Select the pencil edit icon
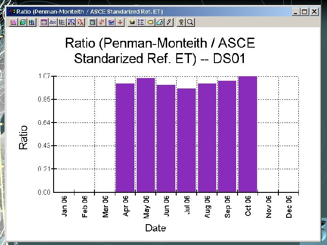This screenshot has width=327, height=245. (x=168, y=22)
